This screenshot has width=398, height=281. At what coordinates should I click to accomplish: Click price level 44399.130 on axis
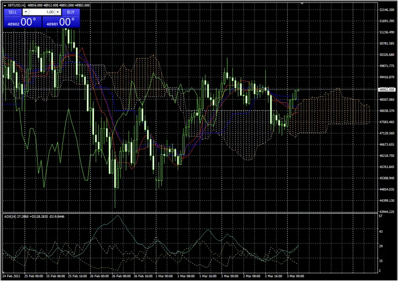click(x=387, y=201)
